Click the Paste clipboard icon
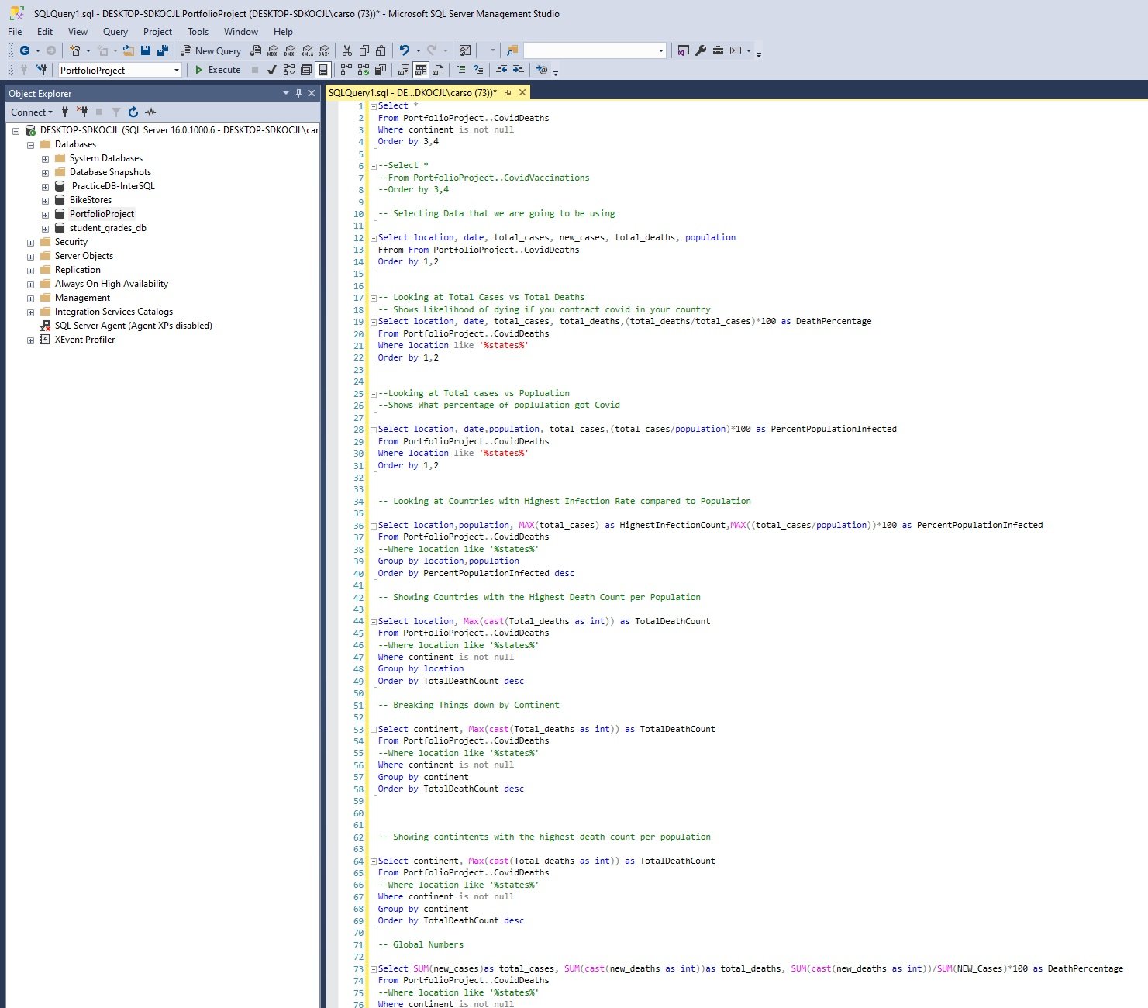The image size is (1148, 1008). click(381, 50)
